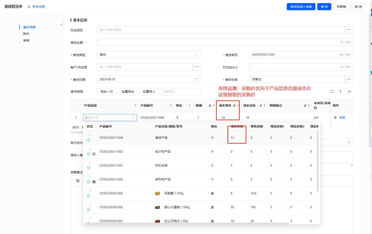Open 借货类型 dropdown showing 借出

[x=149, y=55]
